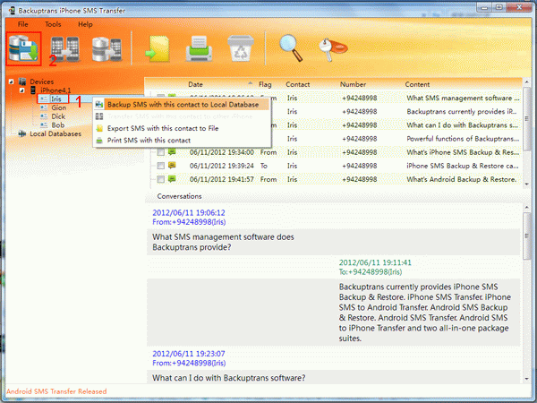Click the contact card icon beside Dick
The width and height of the screenshot is (537, 403).
tap(44, 116)
